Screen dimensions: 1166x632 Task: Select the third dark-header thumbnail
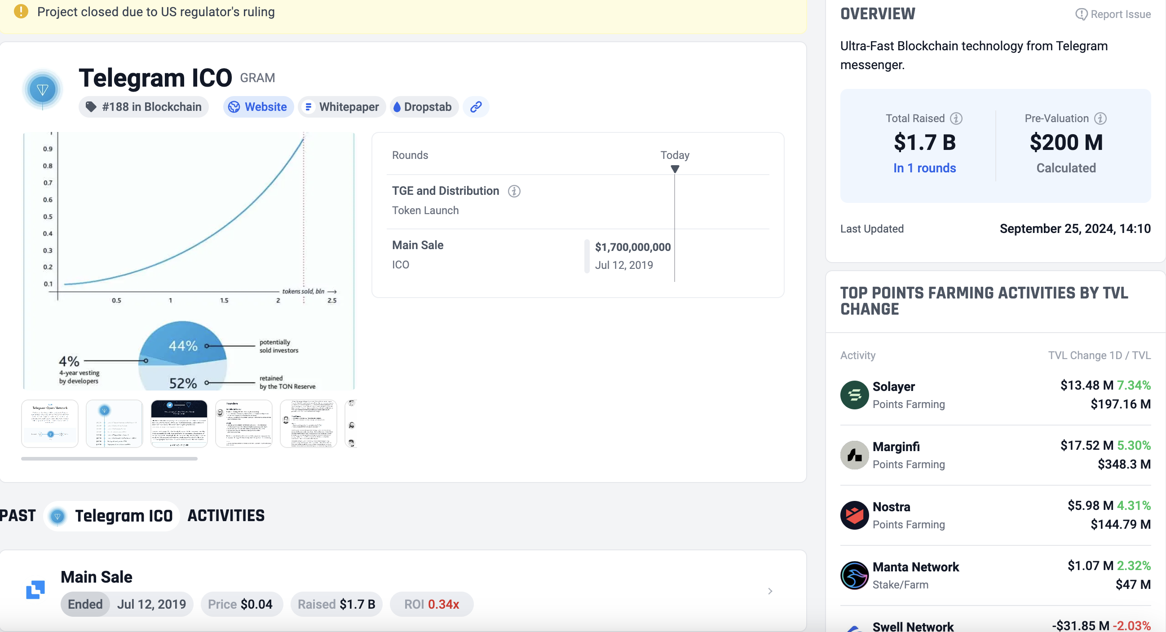(179, 423)
